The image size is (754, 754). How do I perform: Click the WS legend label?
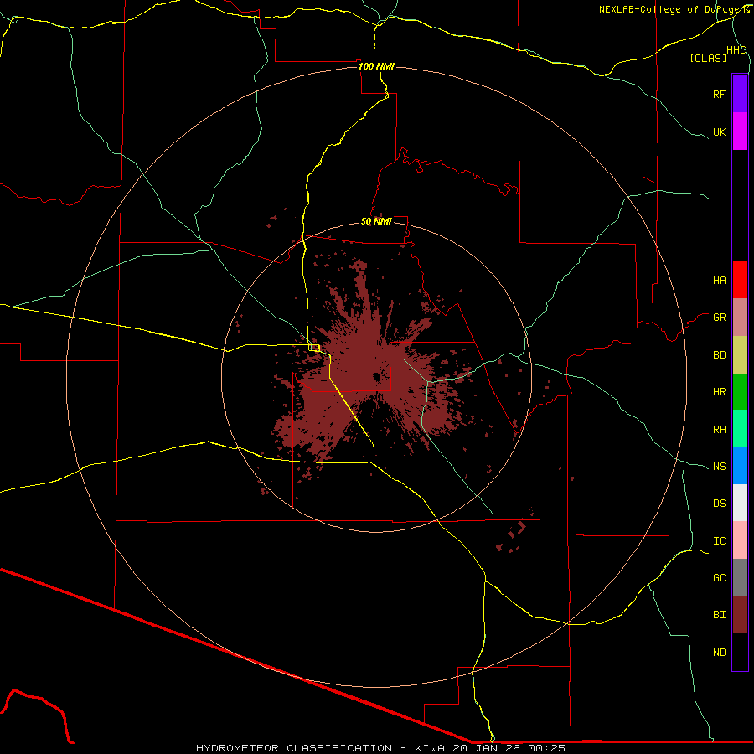point(720,467)
